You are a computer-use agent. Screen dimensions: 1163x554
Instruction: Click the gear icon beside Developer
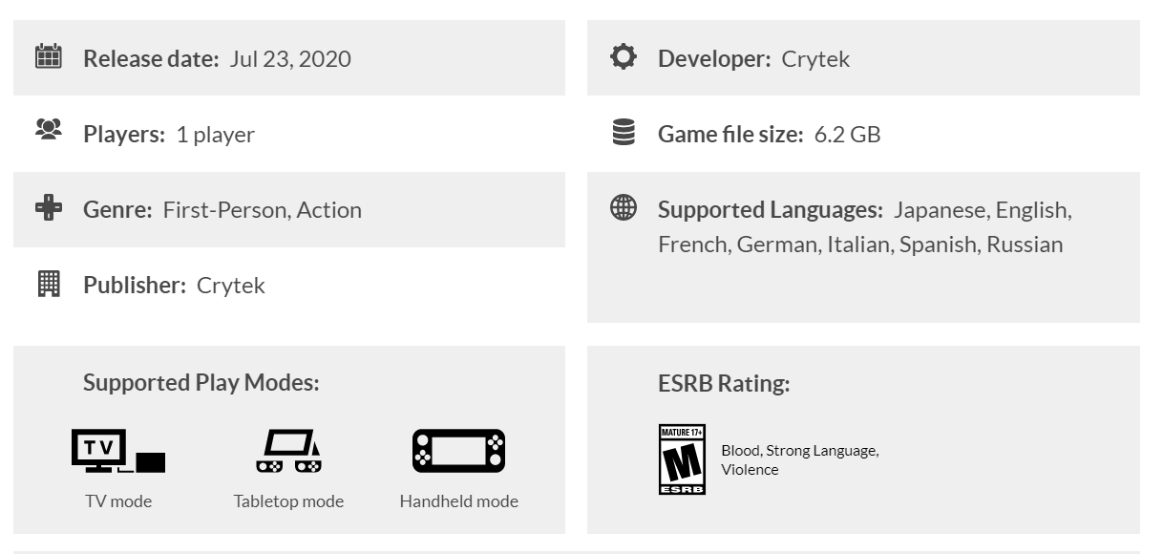[624, 57]
